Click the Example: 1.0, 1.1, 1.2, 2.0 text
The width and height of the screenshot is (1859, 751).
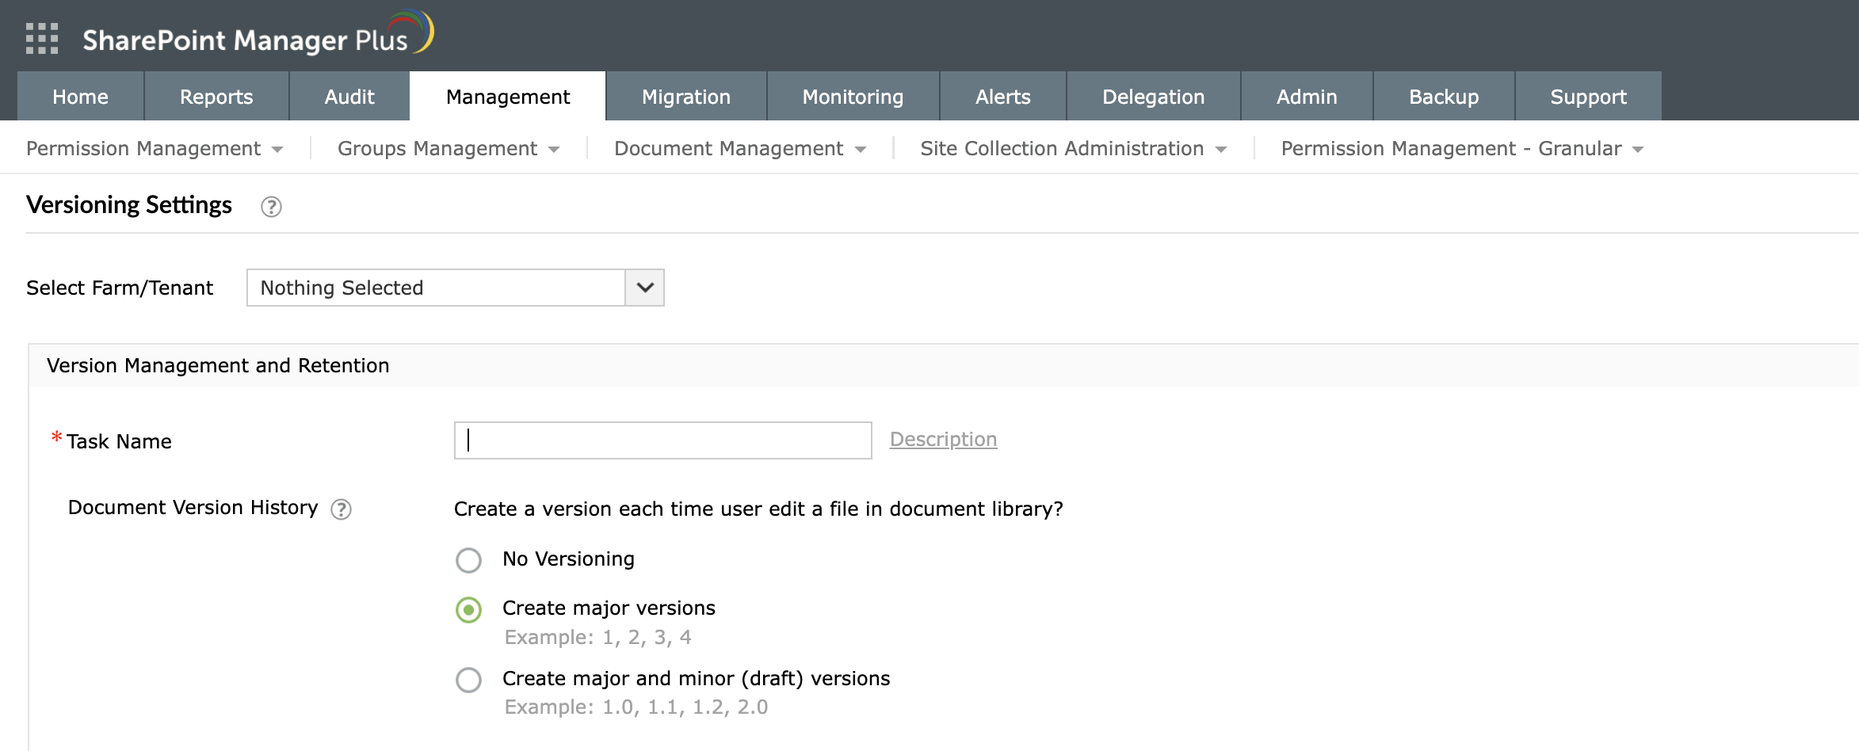(x=636, y=707)
